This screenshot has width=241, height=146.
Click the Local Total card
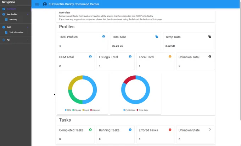tap(155, 61)
